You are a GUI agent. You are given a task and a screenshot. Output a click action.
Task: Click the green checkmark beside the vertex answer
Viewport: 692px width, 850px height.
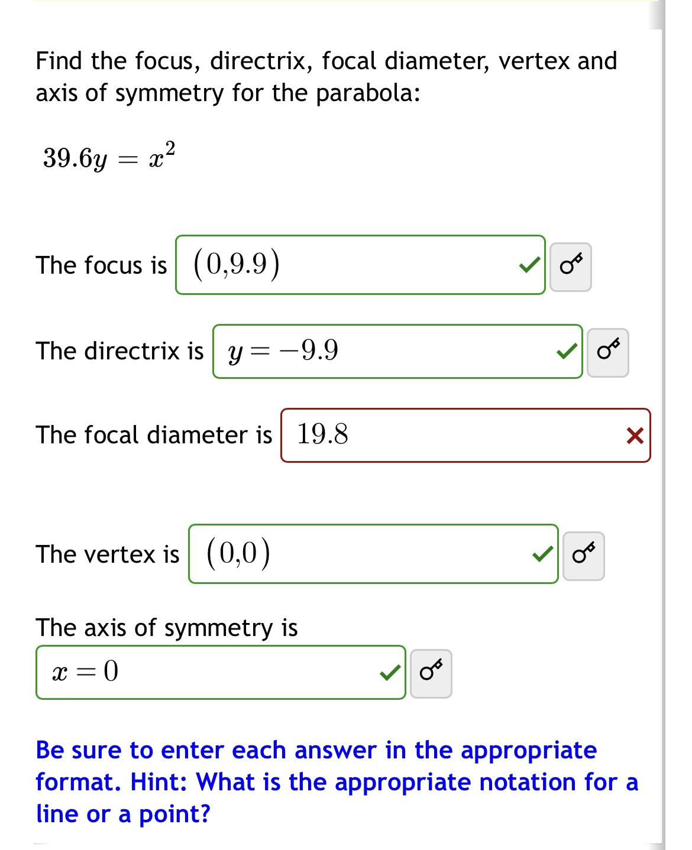(542, 554)
